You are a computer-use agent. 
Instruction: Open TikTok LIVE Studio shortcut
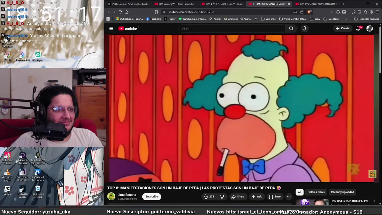click(x=7, y=159)
